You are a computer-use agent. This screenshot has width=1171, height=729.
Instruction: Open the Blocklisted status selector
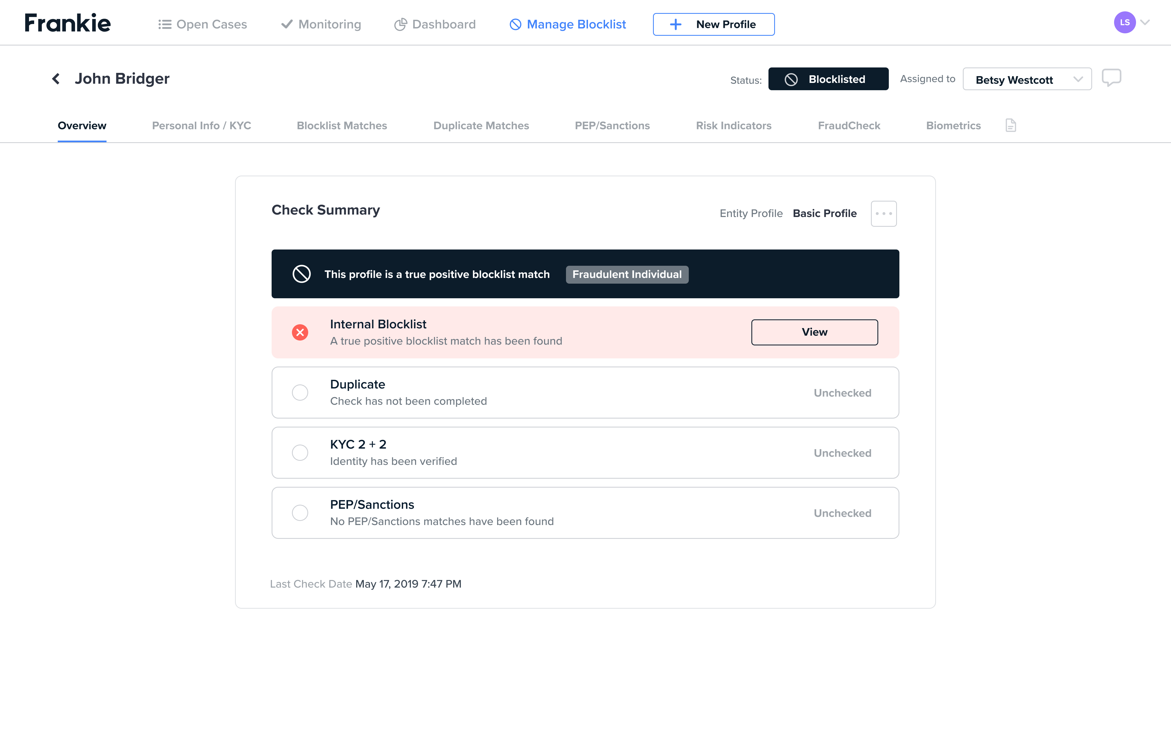click(828, 79)
